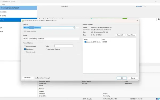Click the Select None button

[x=131, y=35]
